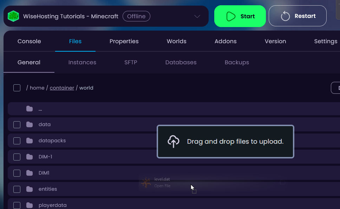Click 'home' in the breadcrumb path
340x209 pixels.
37,88
